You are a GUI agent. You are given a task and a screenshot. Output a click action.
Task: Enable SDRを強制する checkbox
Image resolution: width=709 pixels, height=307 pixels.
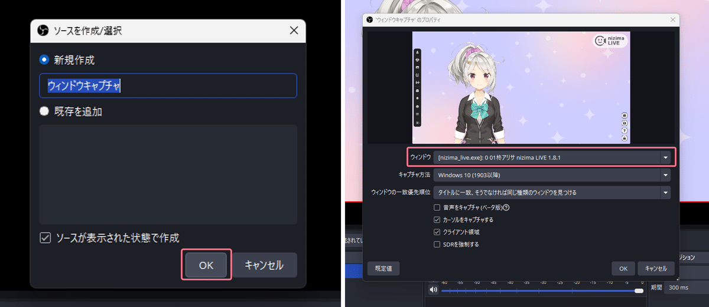point(437,244)
